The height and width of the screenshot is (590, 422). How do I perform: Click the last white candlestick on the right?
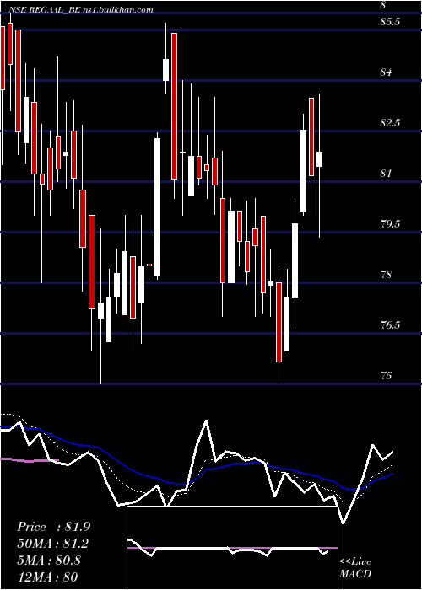[x=320, y=159]
